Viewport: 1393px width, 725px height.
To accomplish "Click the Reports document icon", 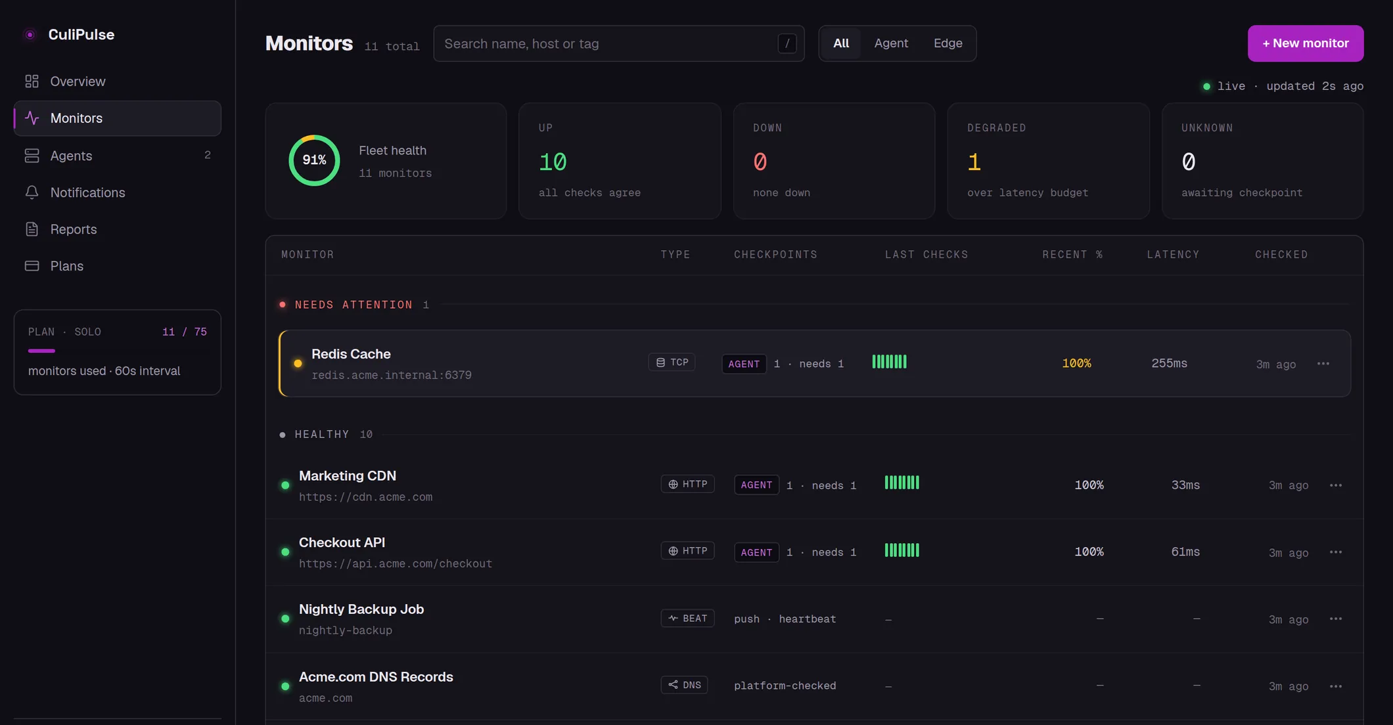I will (x=32, y=229).
